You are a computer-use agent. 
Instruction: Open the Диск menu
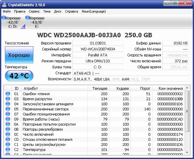pos(58,11)
